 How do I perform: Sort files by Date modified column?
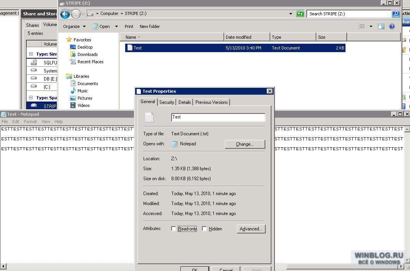pos(247,37)
